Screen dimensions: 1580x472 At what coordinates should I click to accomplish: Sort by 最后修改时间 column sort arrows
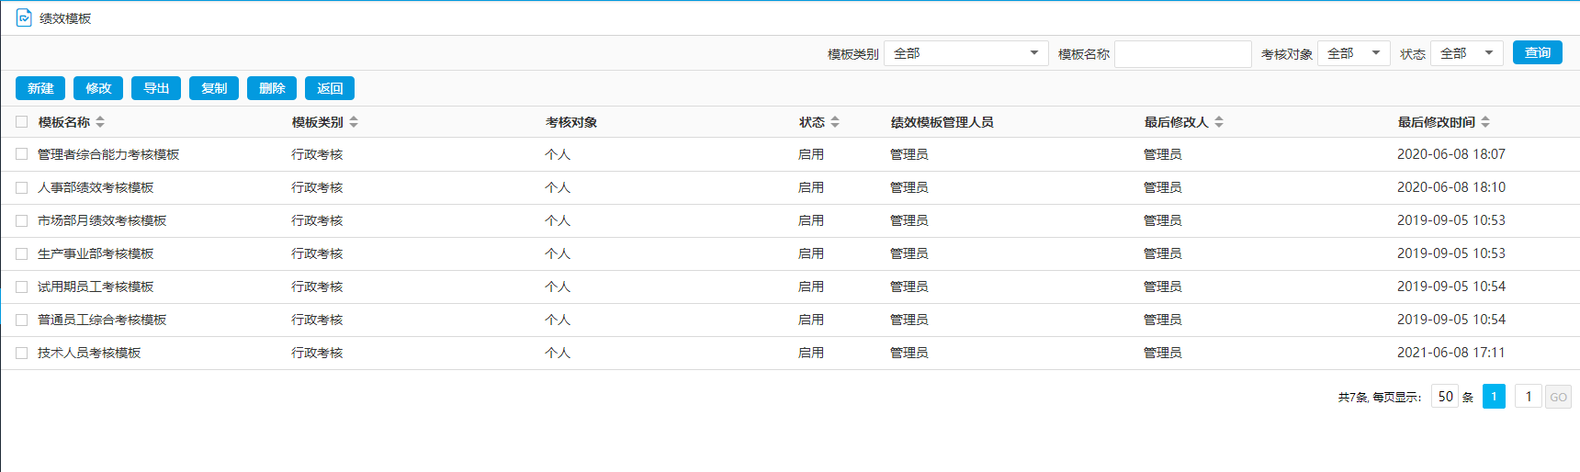click(1485, 122)
